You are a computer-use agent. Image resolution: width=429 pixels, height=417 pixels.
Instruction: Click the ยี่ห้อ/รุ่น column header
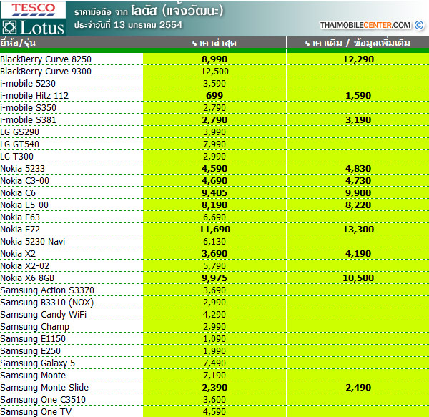click(18, 43)
